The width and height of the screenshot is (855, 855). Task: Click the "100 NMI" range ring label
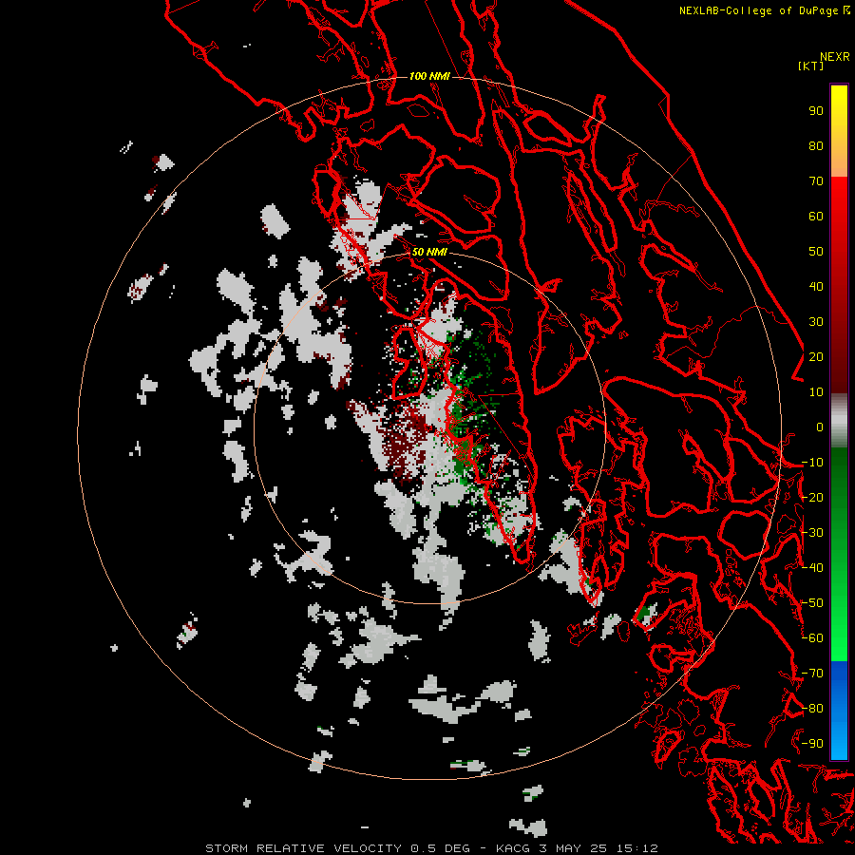click(x=429, y=76)
